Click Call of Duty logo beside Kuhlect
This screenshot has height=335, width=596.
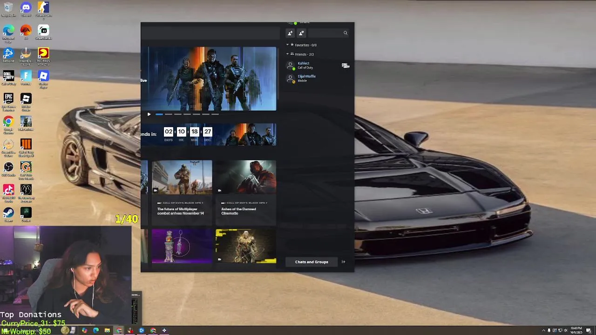tap(345, 66)
